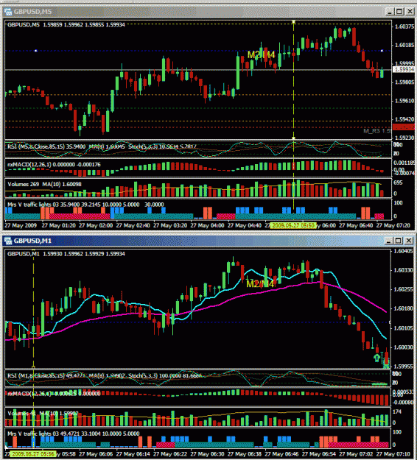Minimize the GBPUSD,M5 chart window

pos(390,12)
